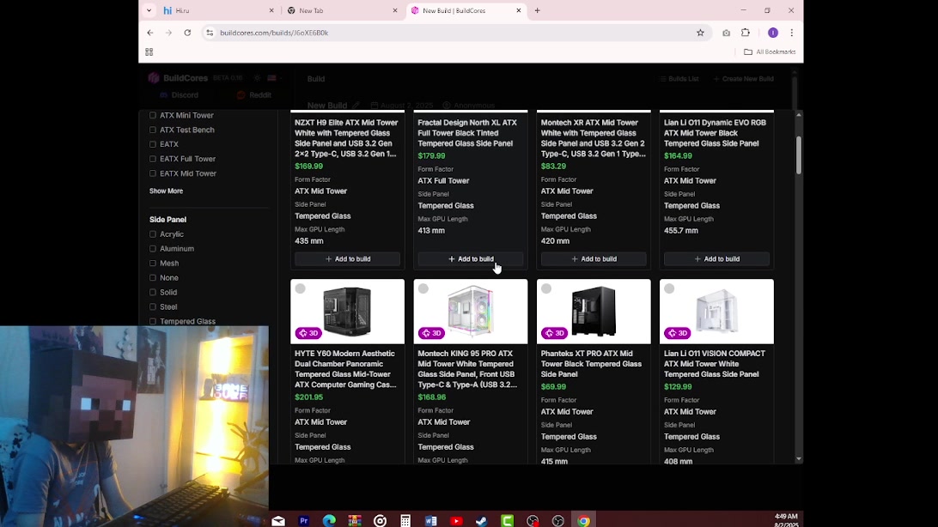This screenshot has height=527, width=938.
Task: Open a new browser tab with the plus button
Action: (x=537, y=10)
